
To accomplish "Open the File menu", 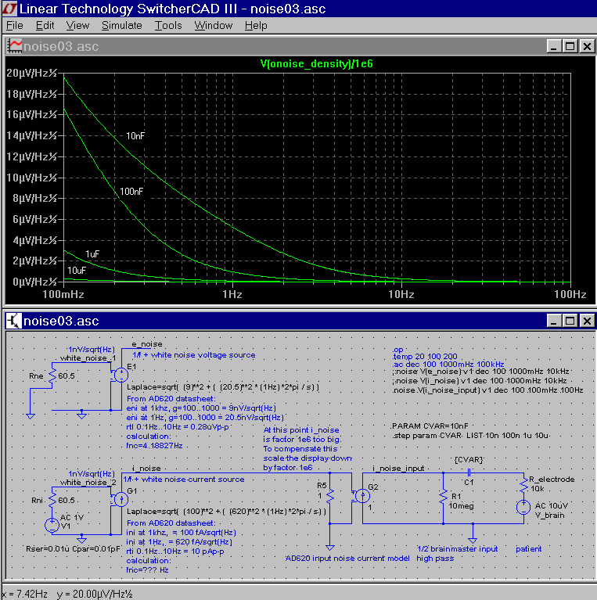I will coord(15,25).
